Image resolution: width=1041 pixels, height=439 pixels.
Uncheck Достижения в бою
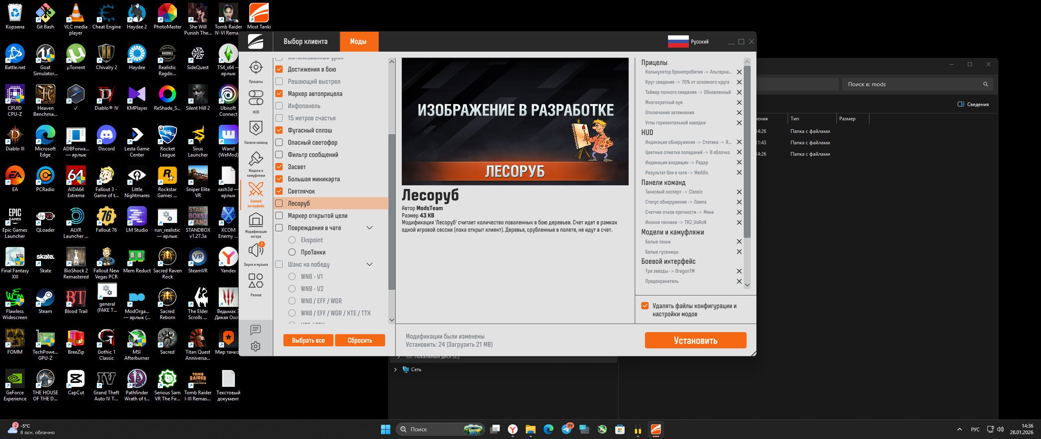pyautogui.click(x=279, y=69)
